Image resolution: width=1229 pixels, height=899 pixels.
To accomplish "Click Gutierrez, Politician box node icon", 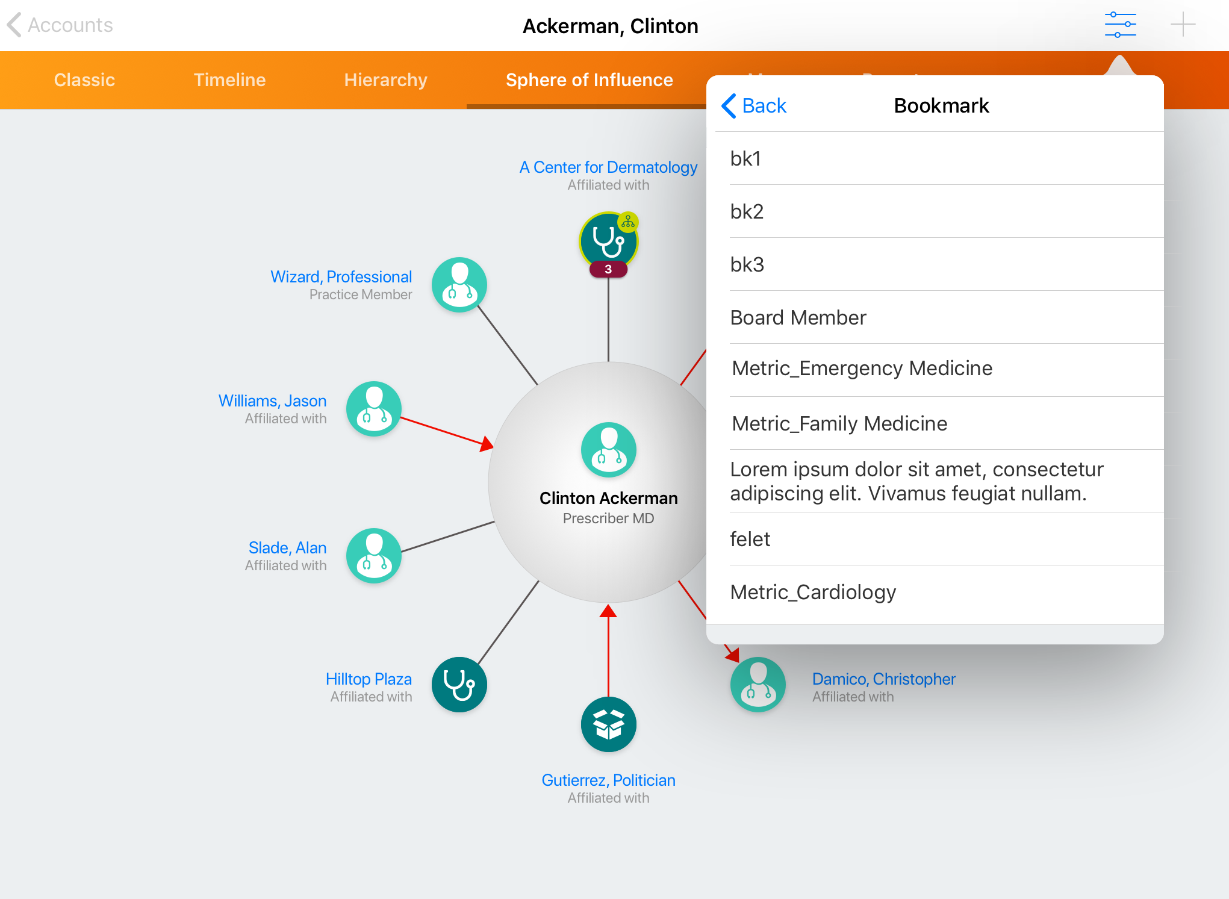I will point(608,724).
